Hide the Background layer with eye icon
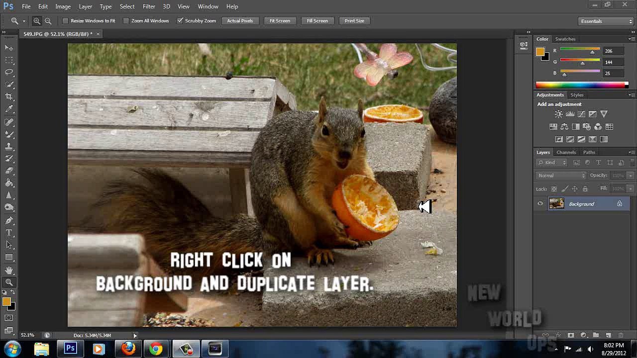This screenshot has height=358, width=637. click(540, 204)
